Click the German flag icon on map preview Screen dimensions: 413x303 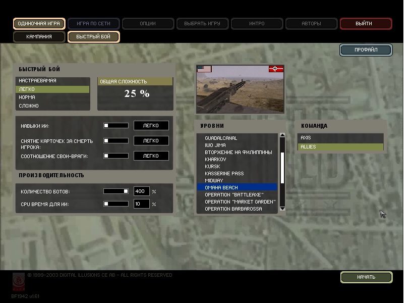[276, 69]
